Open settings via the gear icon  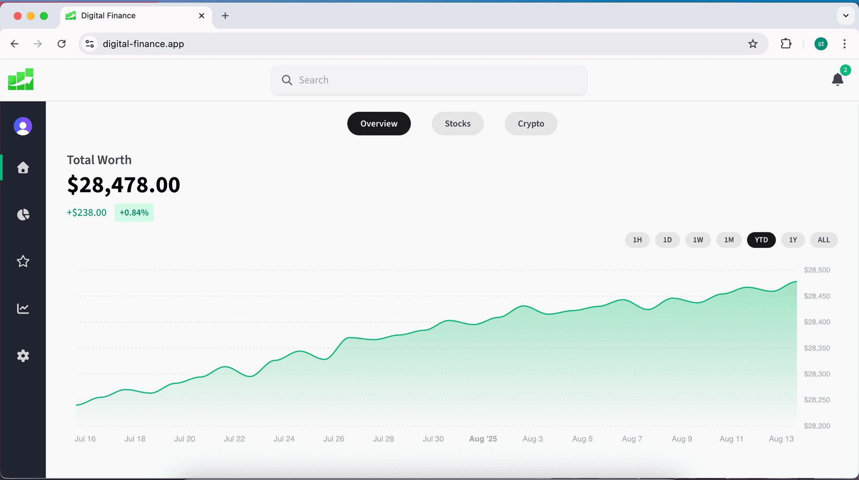(x=23, y=356)
